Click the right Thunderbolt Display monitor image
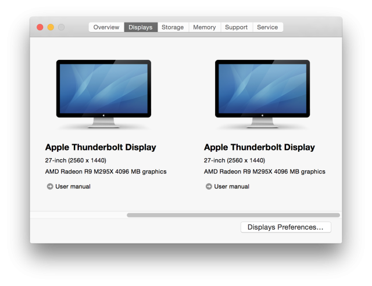Viewport: 372px width, 286px height. [x=262, y=94]
